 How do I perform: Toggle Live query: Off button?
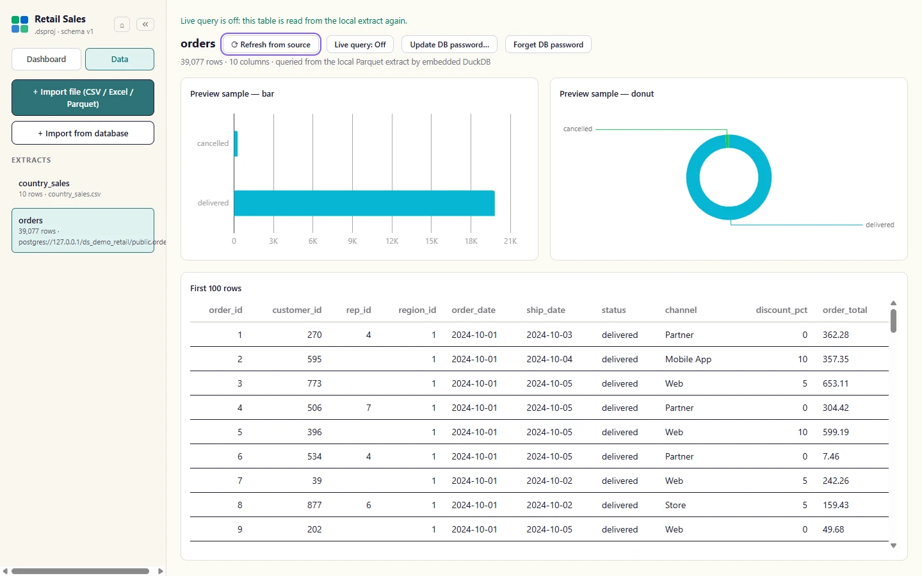point(360,45)
